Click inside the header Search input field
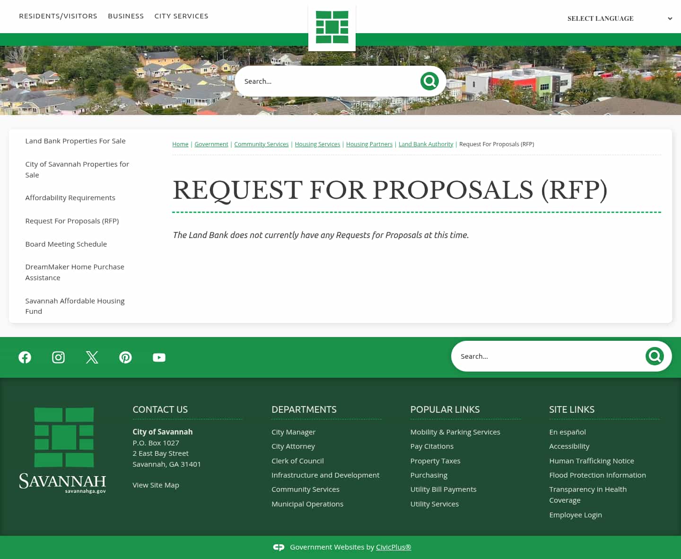Viewport: 681px width, 559px height. (x=326, y=81)
